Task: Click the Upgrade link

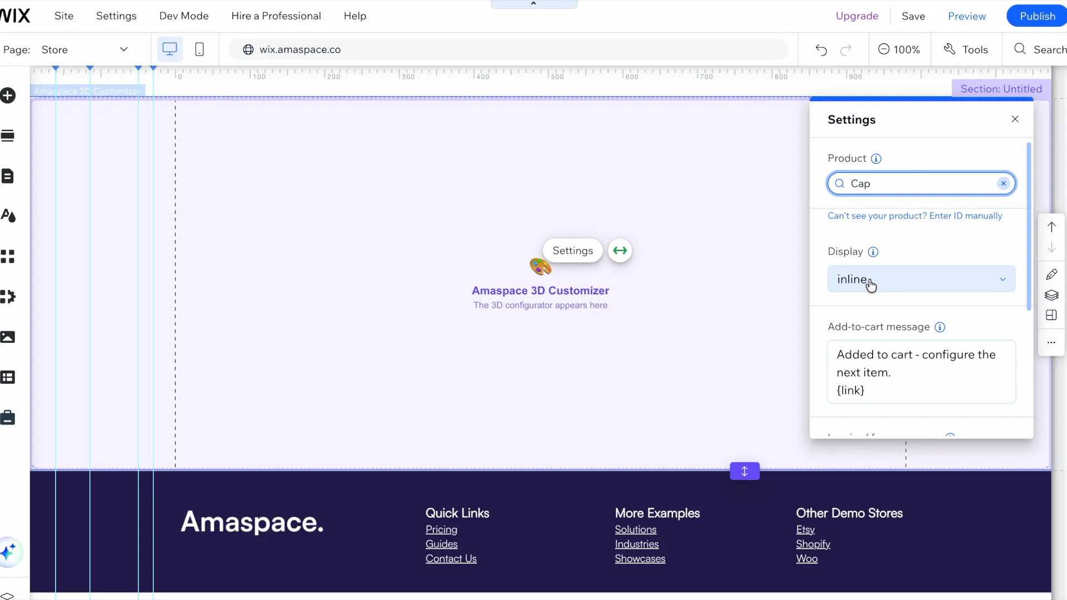Action: click(x=857, y=16)
